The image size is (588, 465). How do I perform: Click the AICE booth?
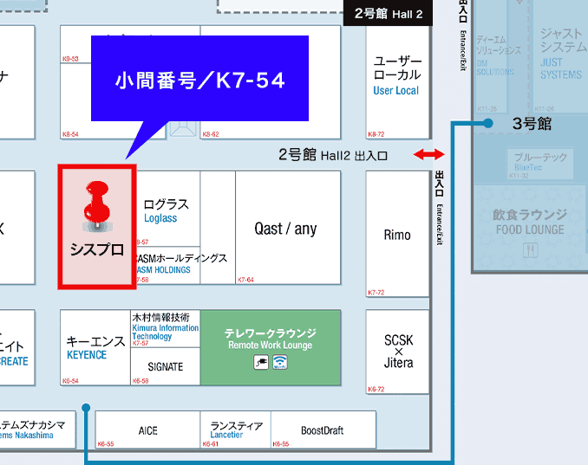[x=147, y=429]
